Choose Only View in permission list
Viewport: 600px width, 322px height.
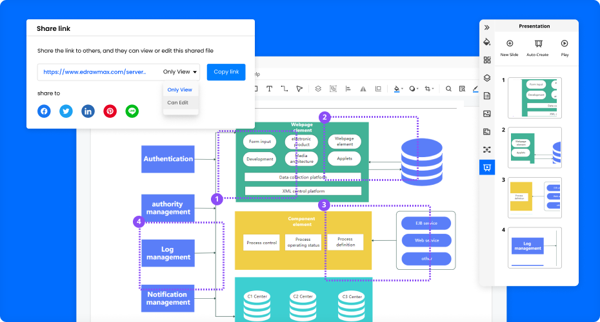click(179, 90)
